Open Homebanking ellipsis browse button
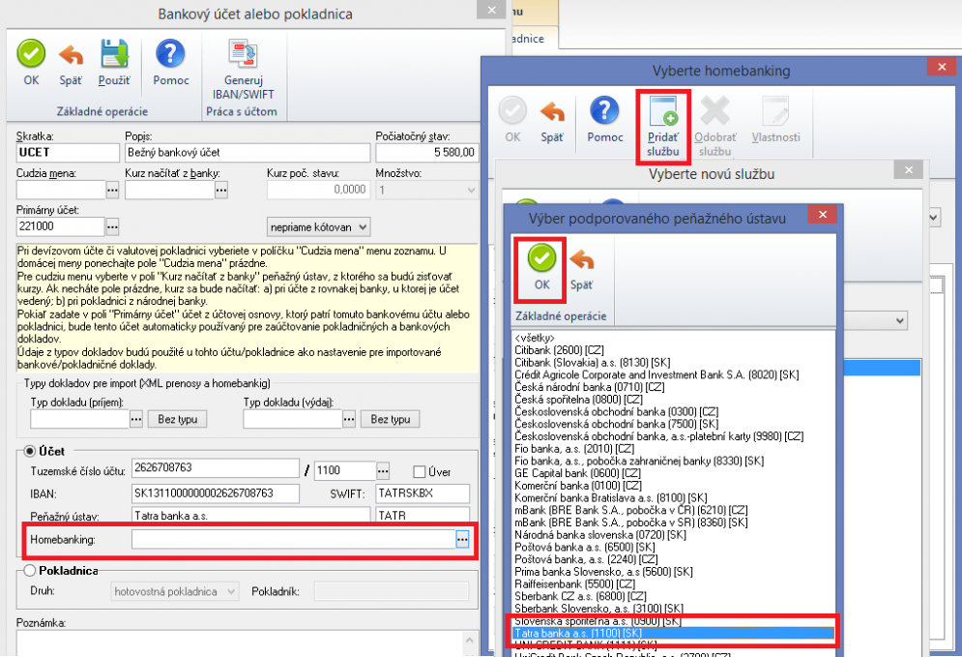 (x=462, y=540)
